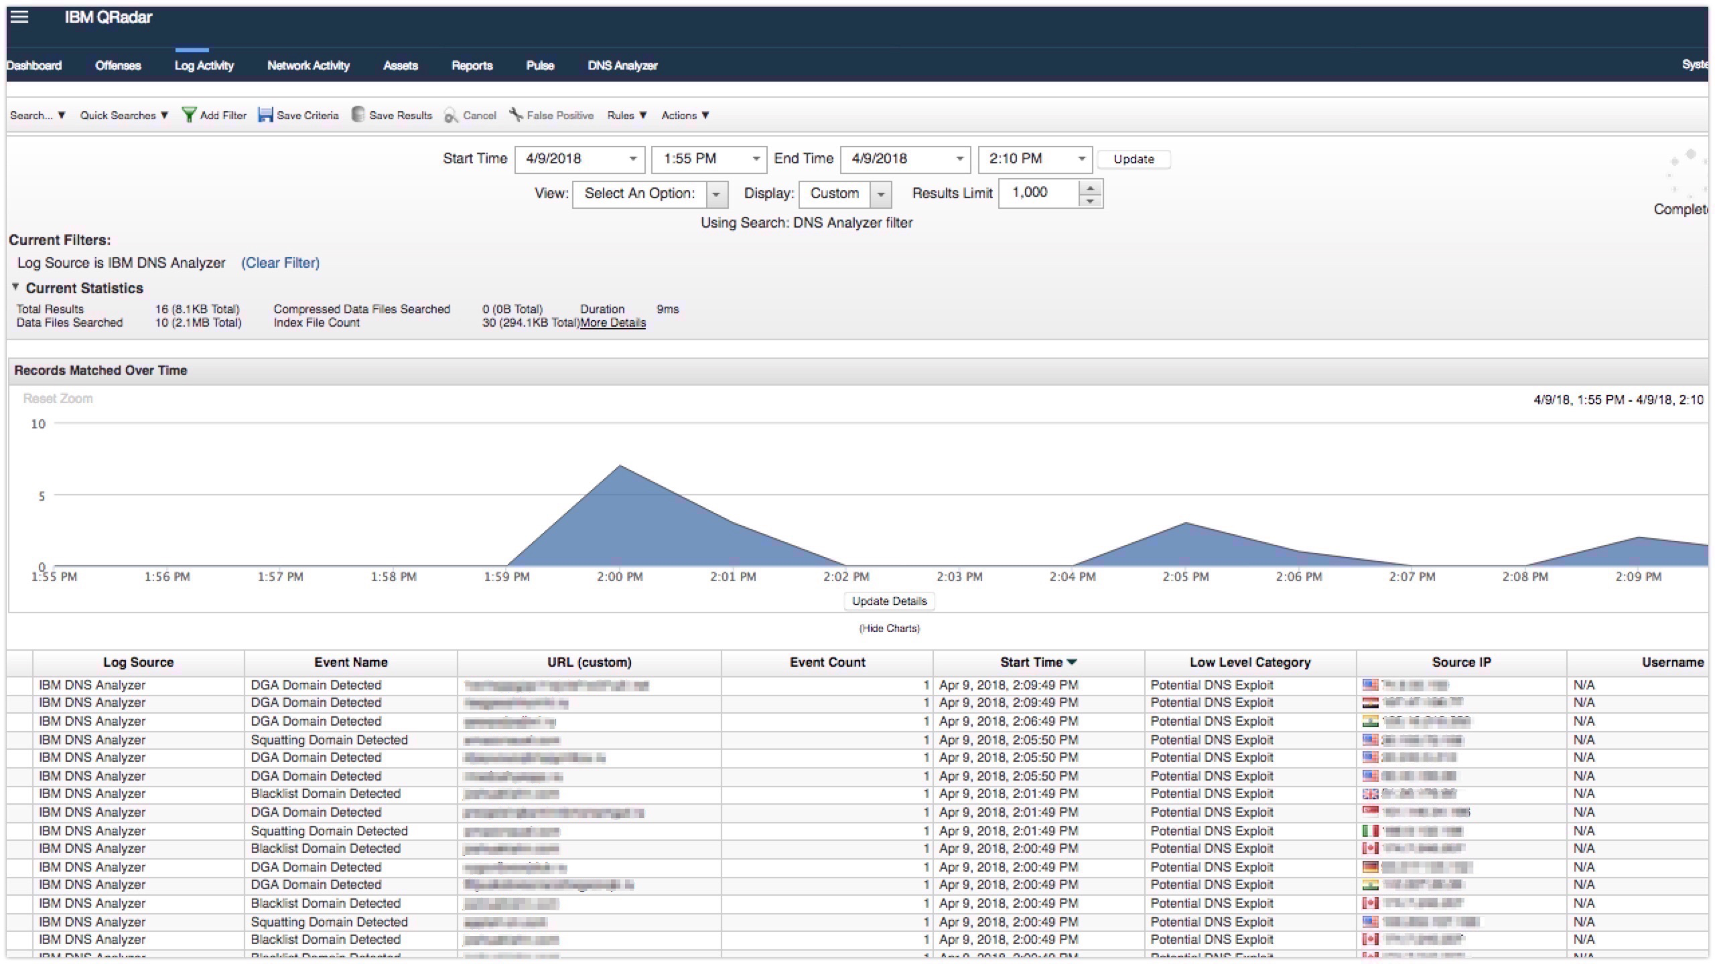The height and width of the screenshot is (964, 1715).
Task: Open the Search... dropdown menu
Action: [x=38, y=115]
